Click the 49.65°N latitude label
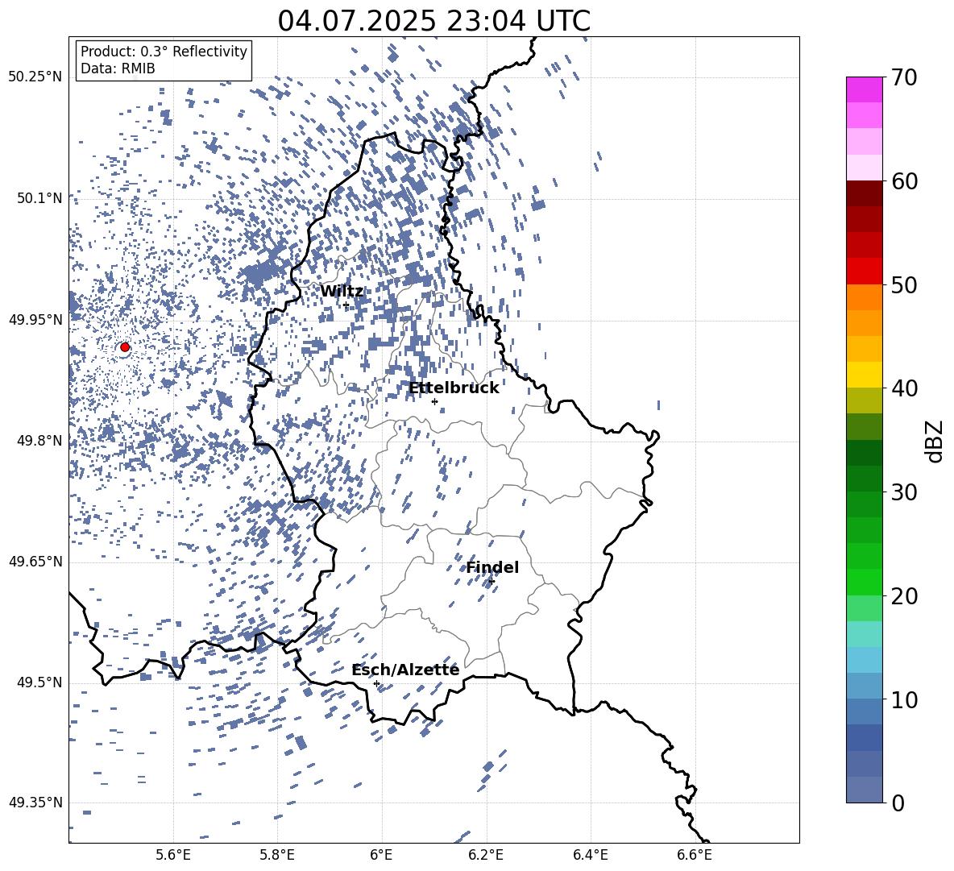Screen dimensions: 954x871 [36, 562]
